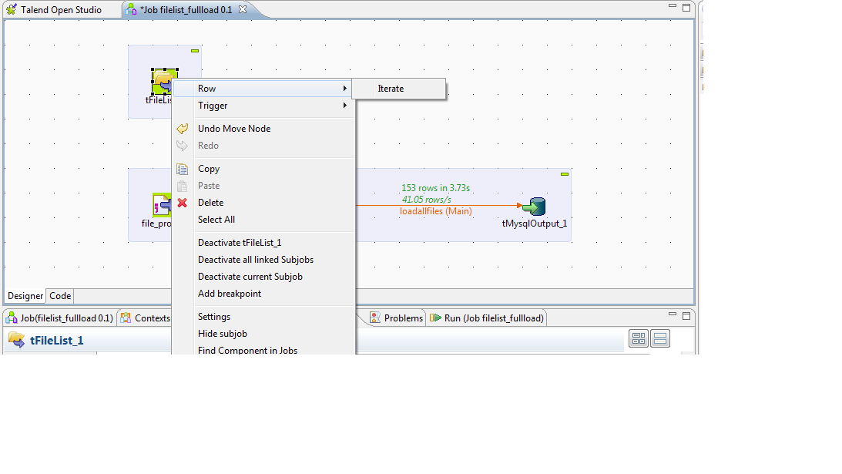The width and height of the screenshot is (842, 474).
Task: Click the grid layout view button
Action: tap(639, 338)
